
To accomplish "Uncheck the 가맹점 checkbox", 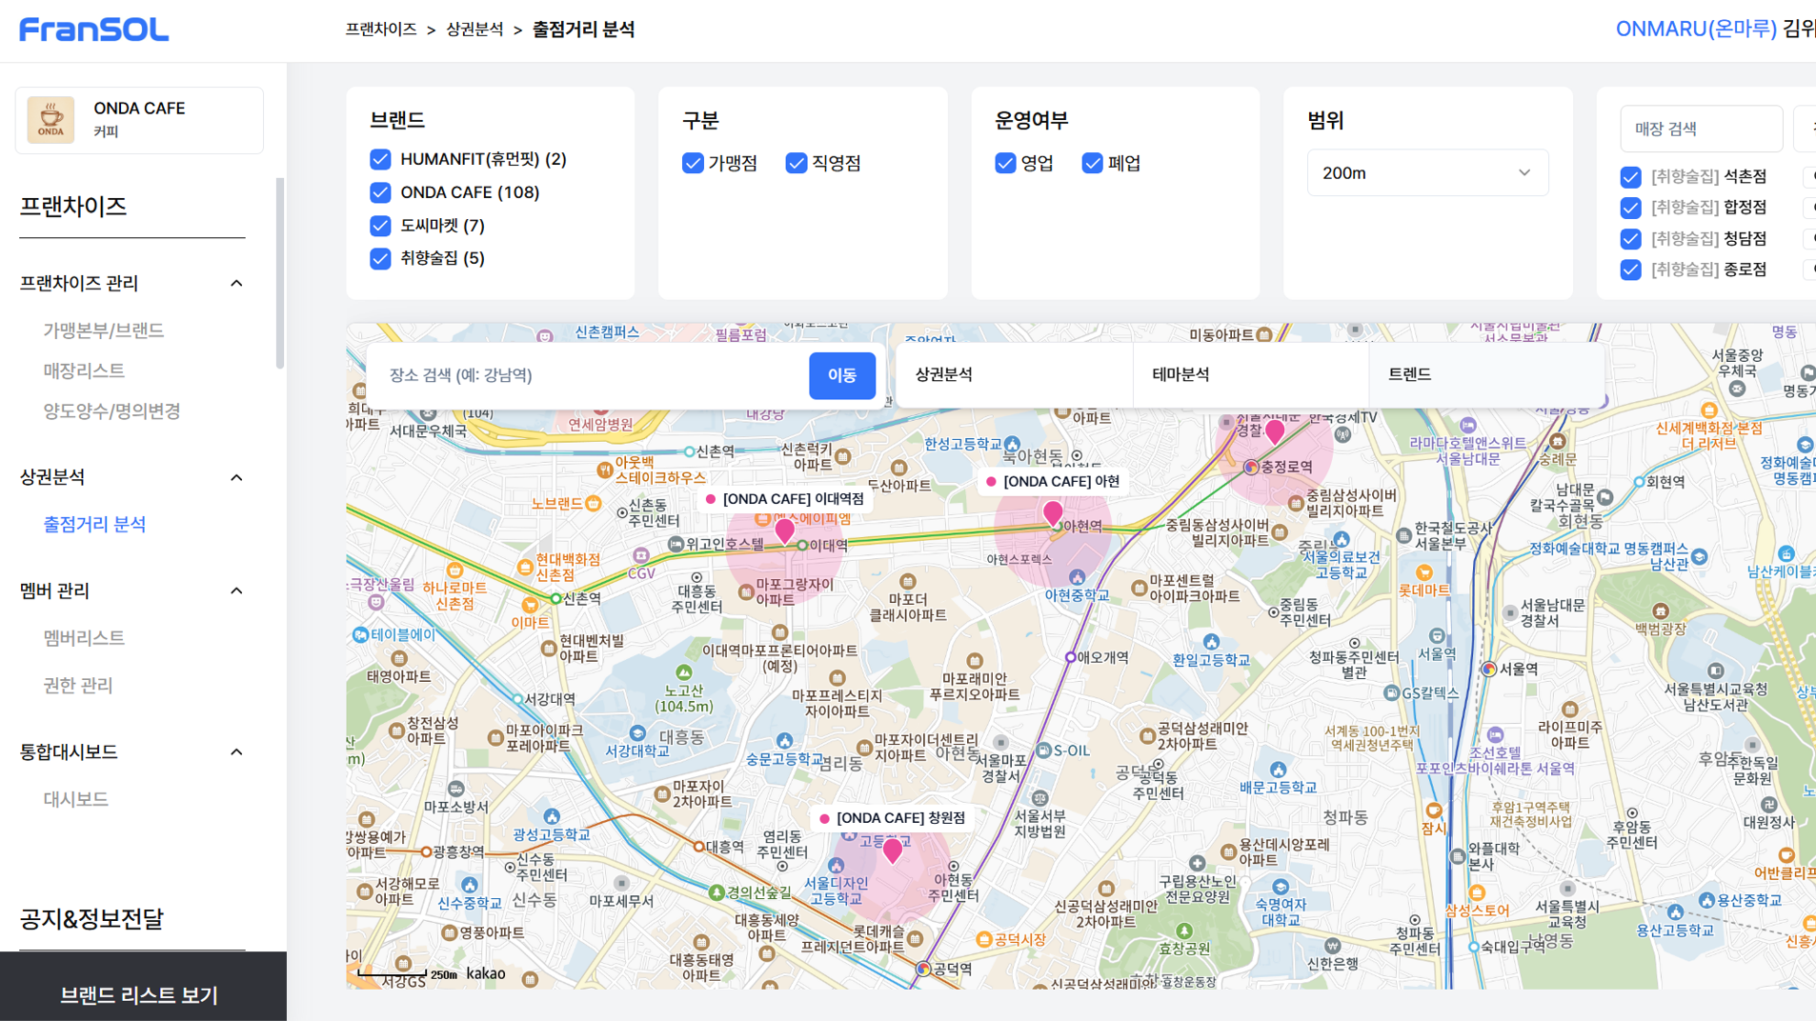I will tap(693, 163).
